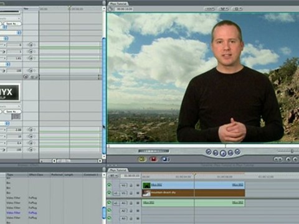
Task: Toggle visibility of track V1
Action: pos(109,193)
